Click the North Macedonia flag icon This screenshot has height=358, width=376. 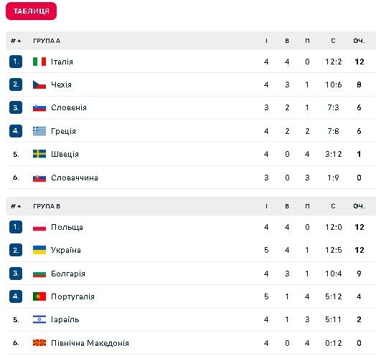(x=39, y=343)
